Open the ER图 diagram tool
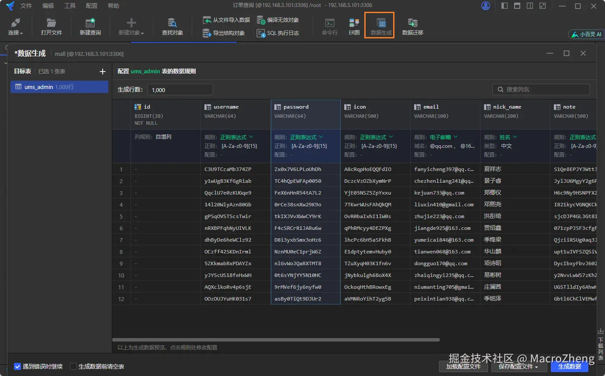605x376 pixels. pyautogui.click(x=354, y=27)
